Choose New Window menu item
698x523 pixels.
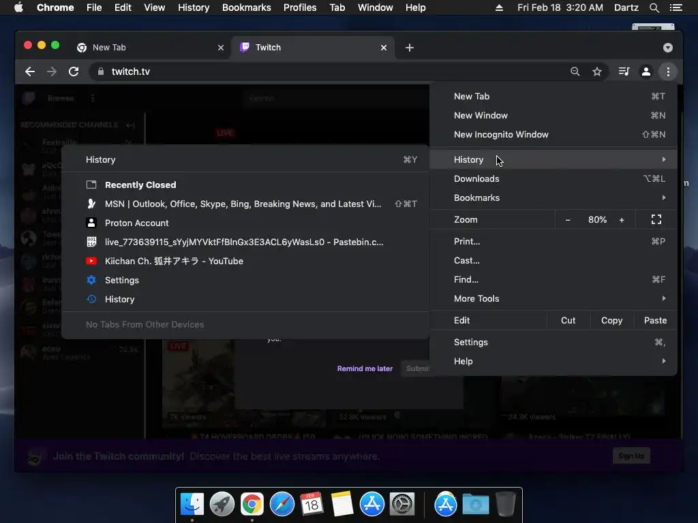click(x=553, y=116)
